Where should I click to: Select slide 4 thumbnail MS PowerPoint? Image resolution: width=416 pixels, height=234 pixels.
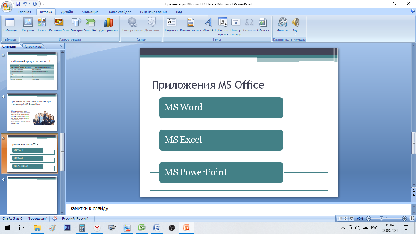pyautogui.click(x=32, y=112)
